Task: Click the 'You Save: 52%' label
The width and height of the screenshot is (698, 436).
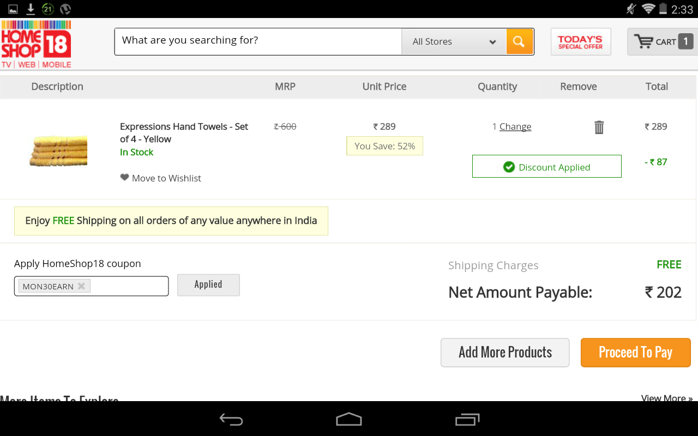Action: tap(385, 146)
